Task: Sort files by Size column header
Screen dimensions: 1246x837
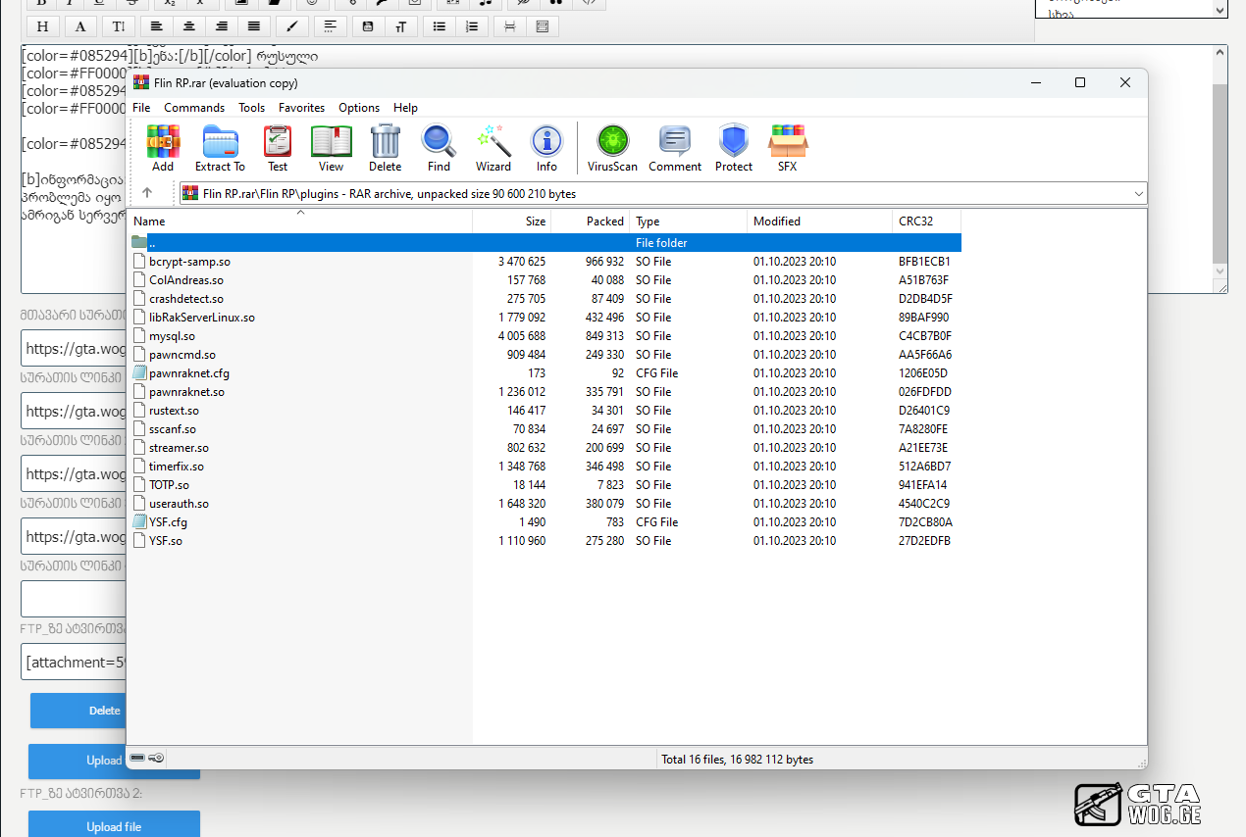Action: click(x=535, y=222)
